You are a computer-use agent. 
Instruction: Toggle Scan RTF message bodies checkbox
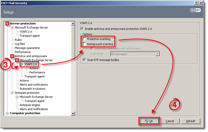(x=84, y=60)
